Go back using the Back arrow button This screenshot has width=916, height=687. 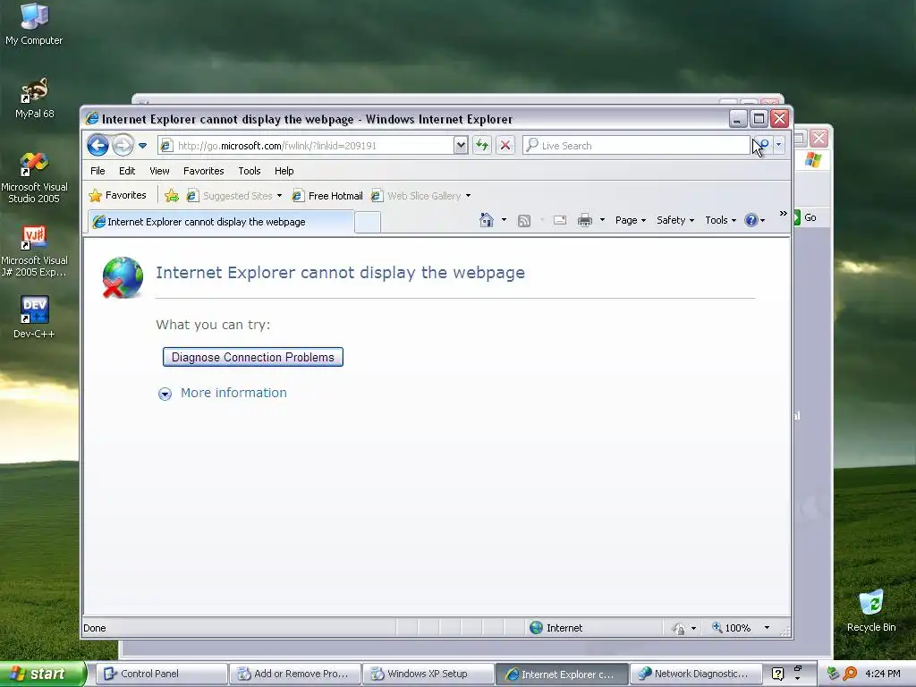[98, 146]
